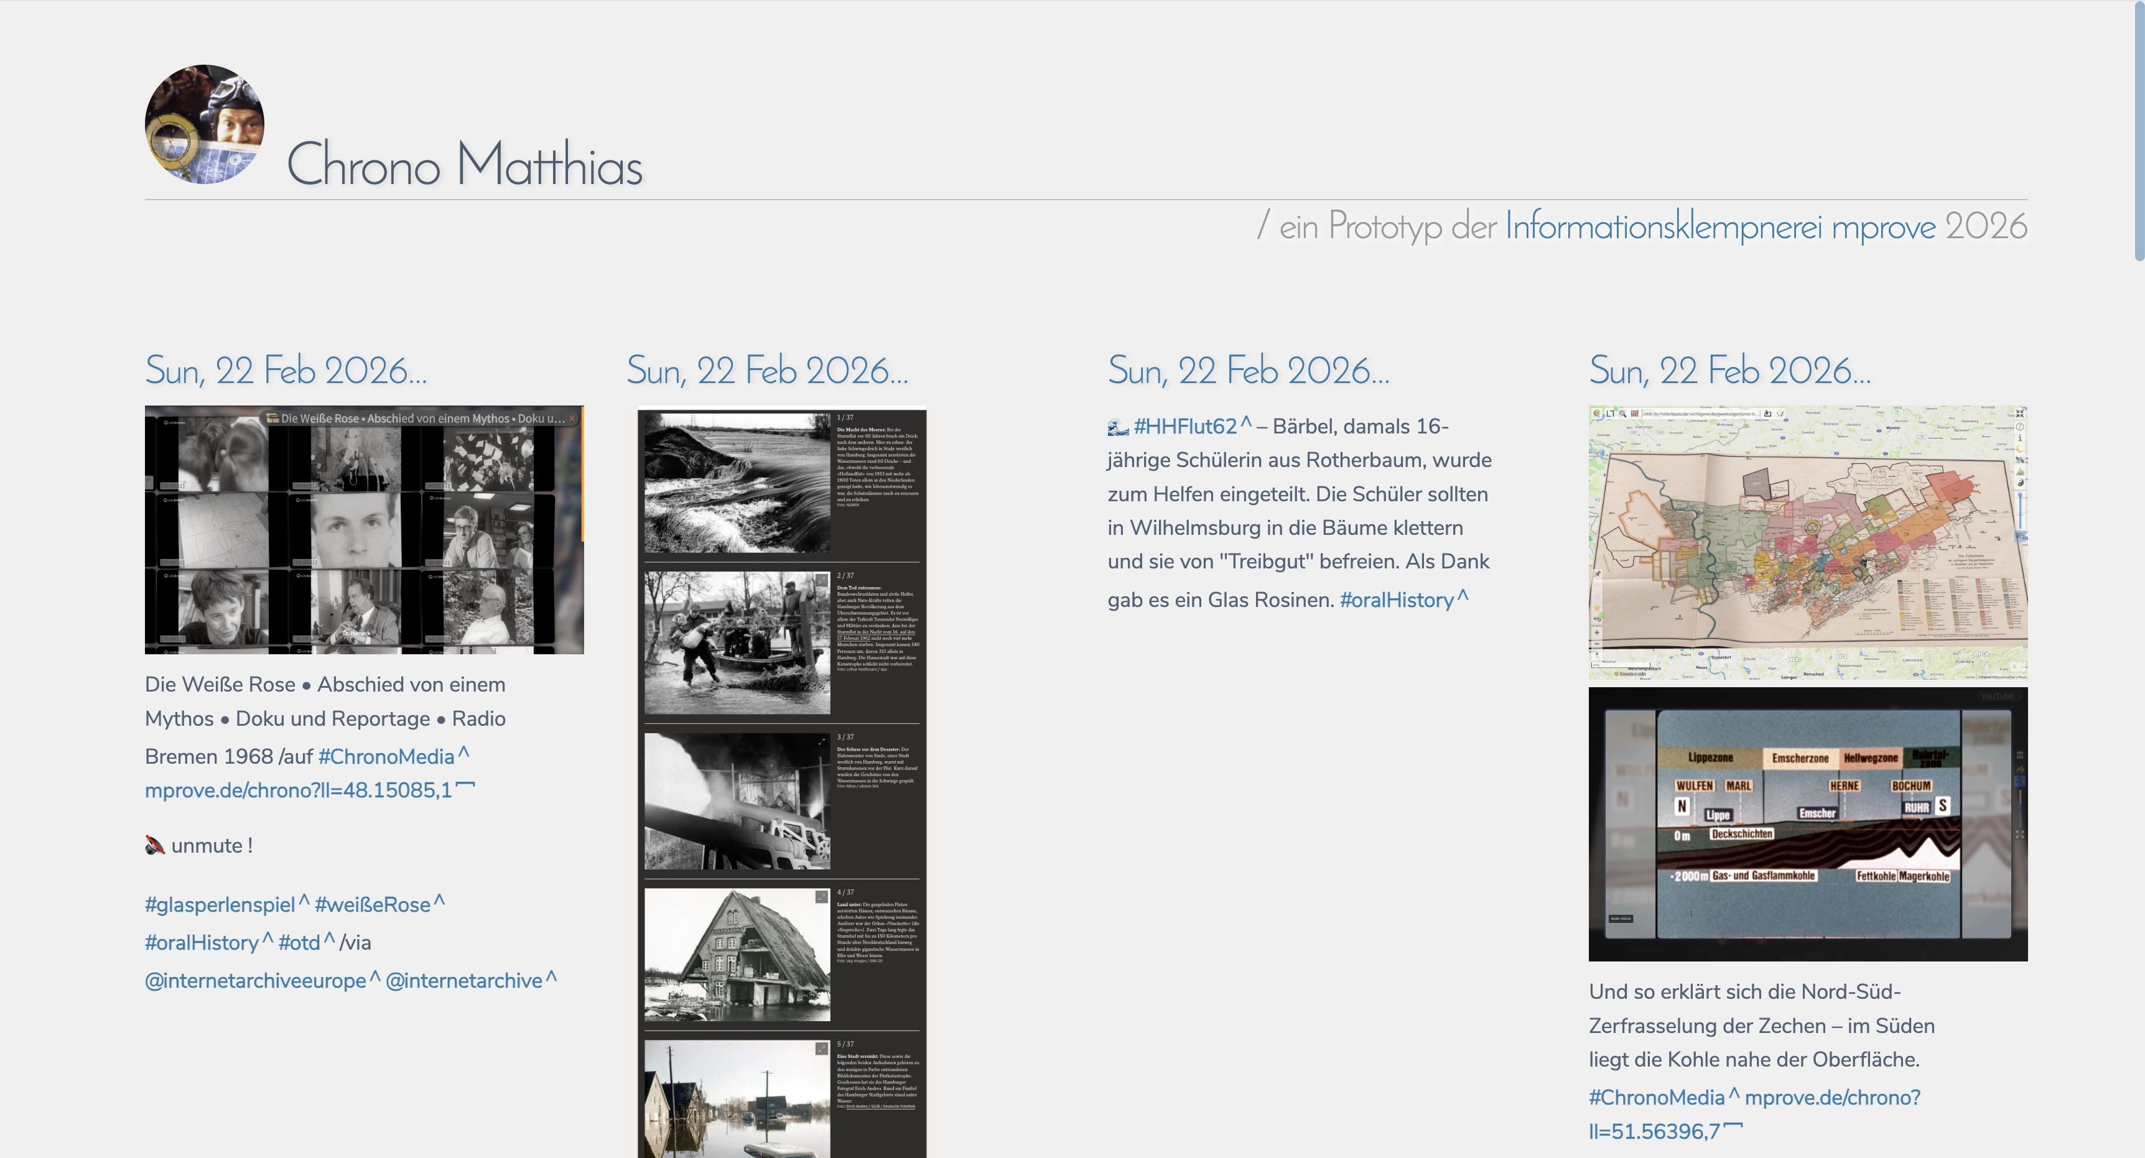Open flood photo 3/37 of water pipe
This screenshot has width=2145, height=1158.
[x=737, y=801]
